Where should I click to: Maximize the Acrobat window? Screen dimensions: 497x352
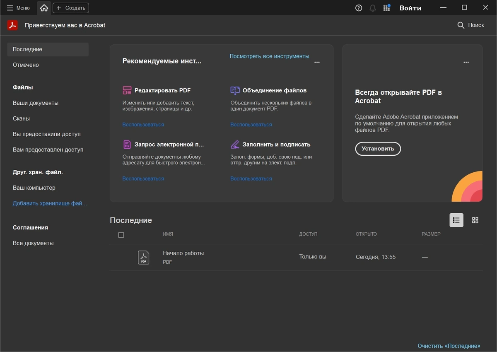point(464,8)
